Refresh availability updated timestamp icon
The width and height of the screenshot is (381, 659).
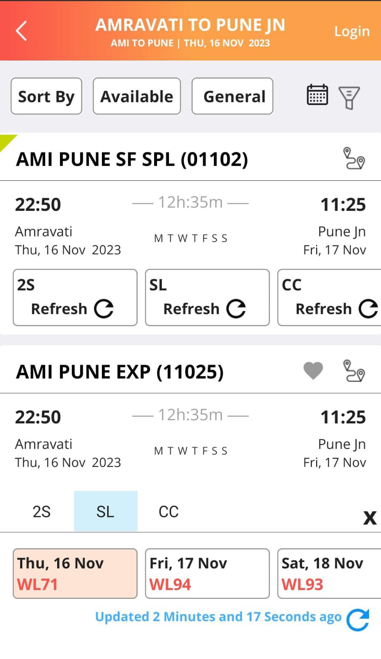pyautogui.click(x=358, y=619)
